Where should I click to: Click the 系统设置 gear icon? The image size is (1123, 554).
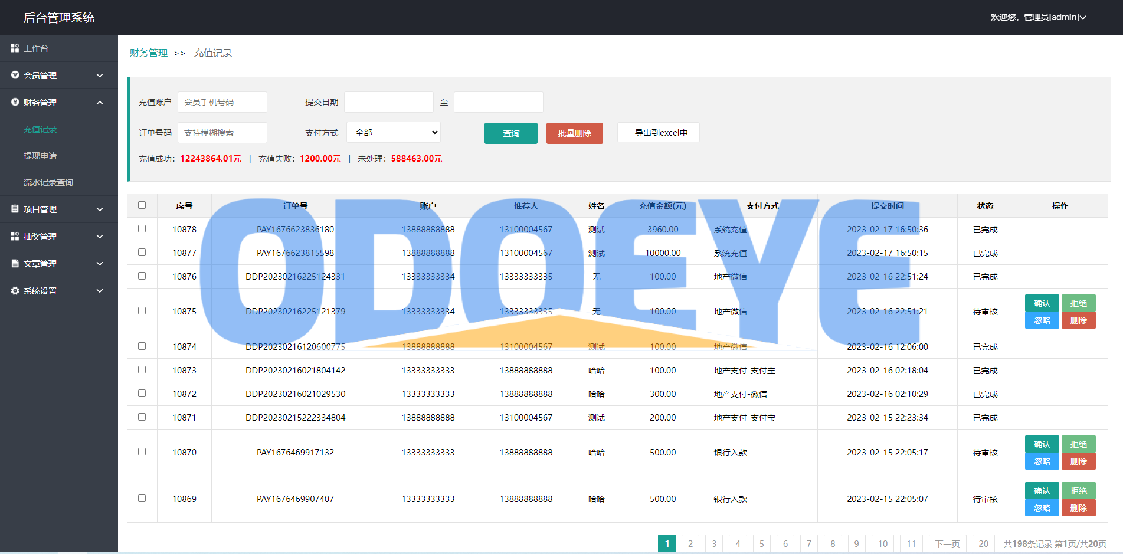(x=15, y=290)
